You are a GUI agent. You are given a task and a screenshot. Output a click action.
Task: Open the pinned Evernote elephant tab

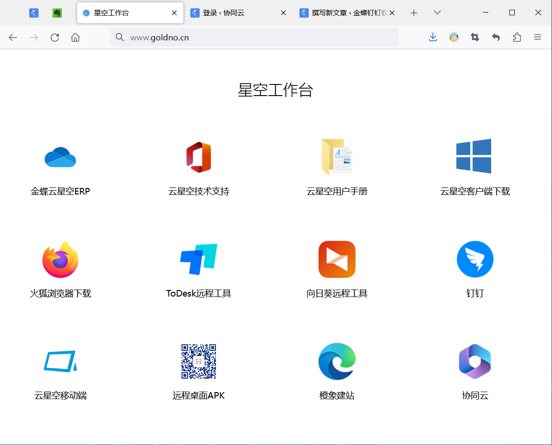57,13
